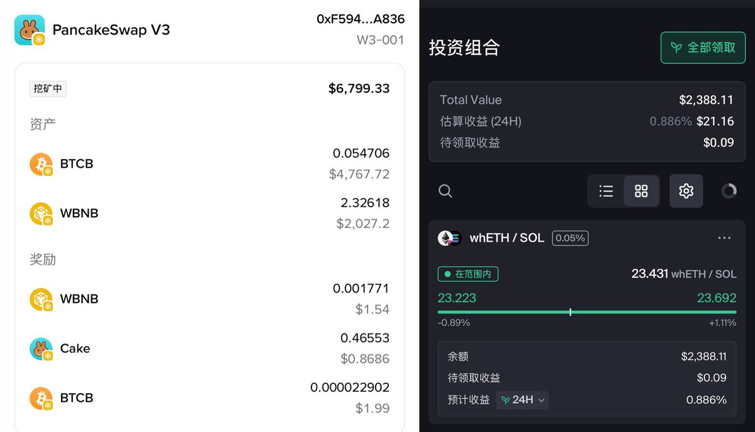Switch portfolio to grid card view
The image size is (755, 432).
(x=642, y=191)
